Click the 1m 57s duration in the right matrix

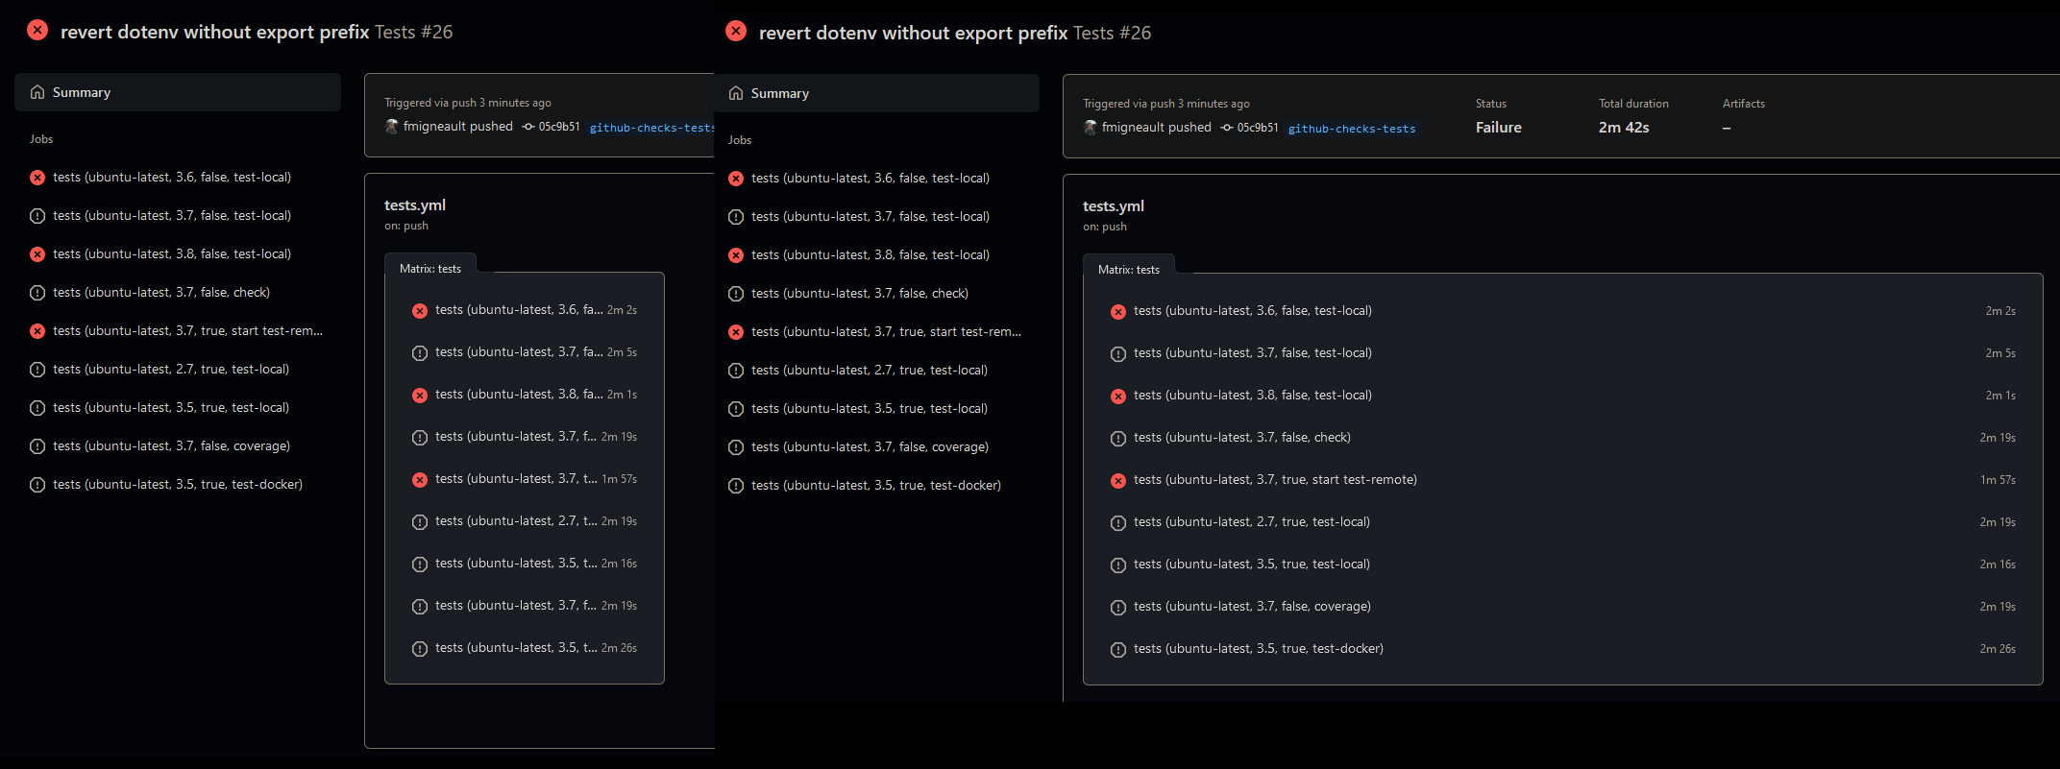[1998, 480]
